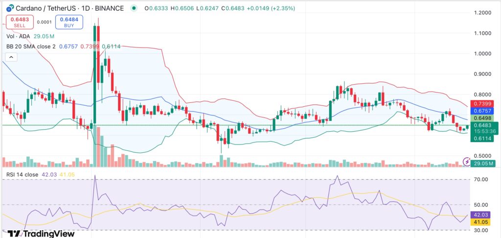The width and height of the screenshot is (501, 238).
Task: Click the 0.0001 spread value
Action: coord(43,22)
